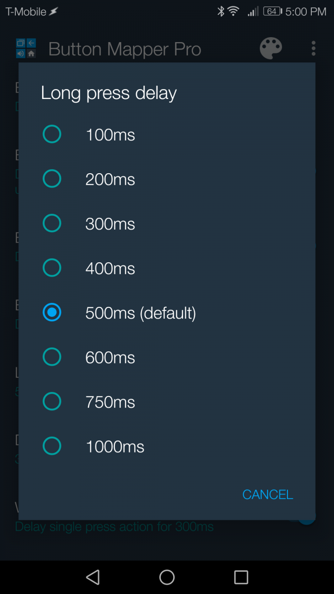The image size is (334, 594).
Task: Pick the 300ms radio option
Action: pyautogui.click(x=52, y=223)
